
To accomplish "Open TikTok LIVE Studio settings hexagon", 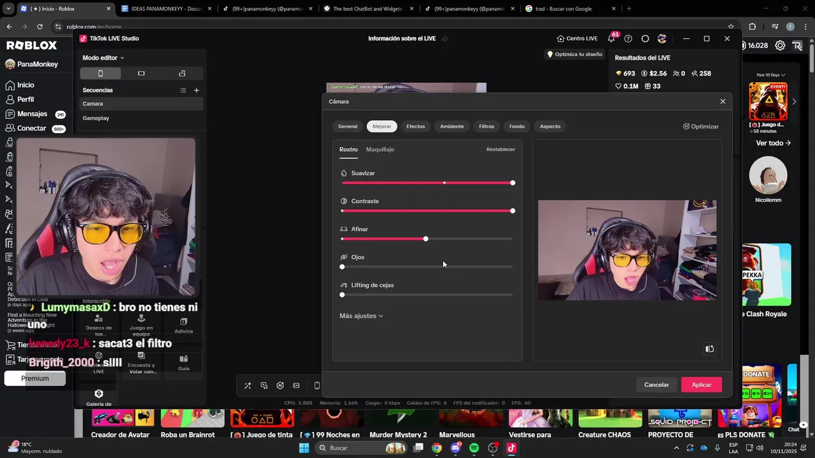I will [645, 39].
